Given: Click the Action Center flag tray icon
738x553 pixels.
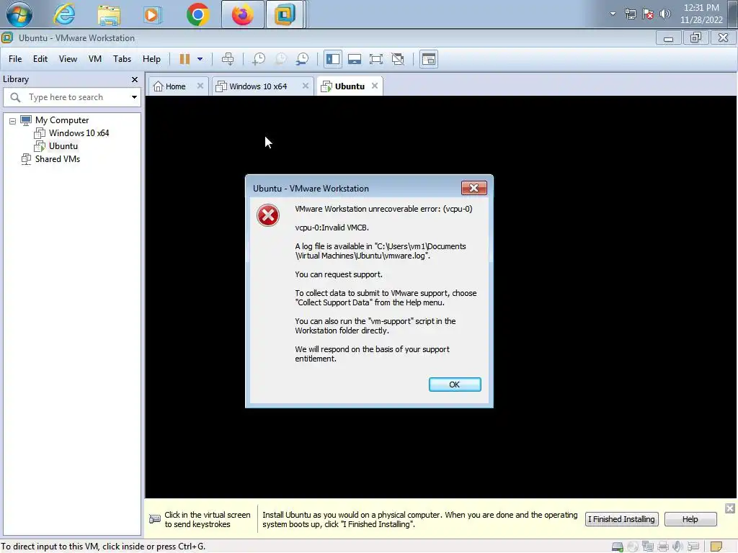Looking at the screenshot, I should [x=648, y=14].
